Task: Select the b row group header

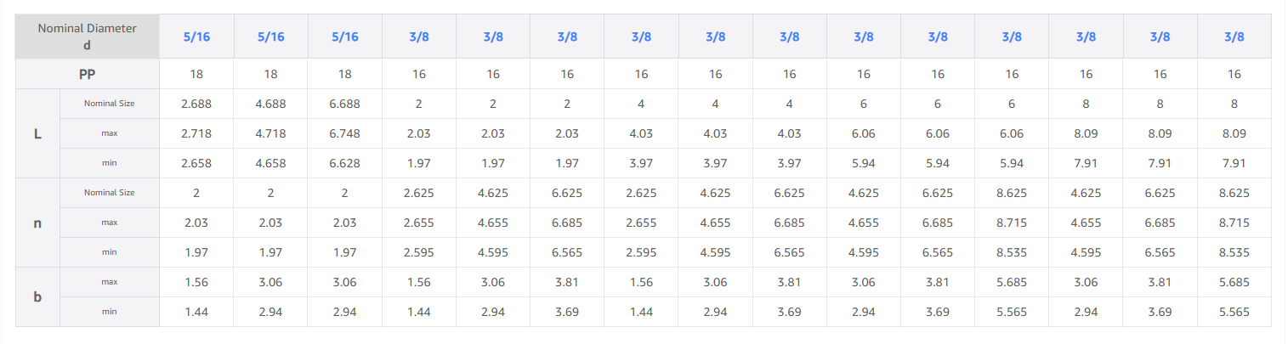Action: click(37, 296)
